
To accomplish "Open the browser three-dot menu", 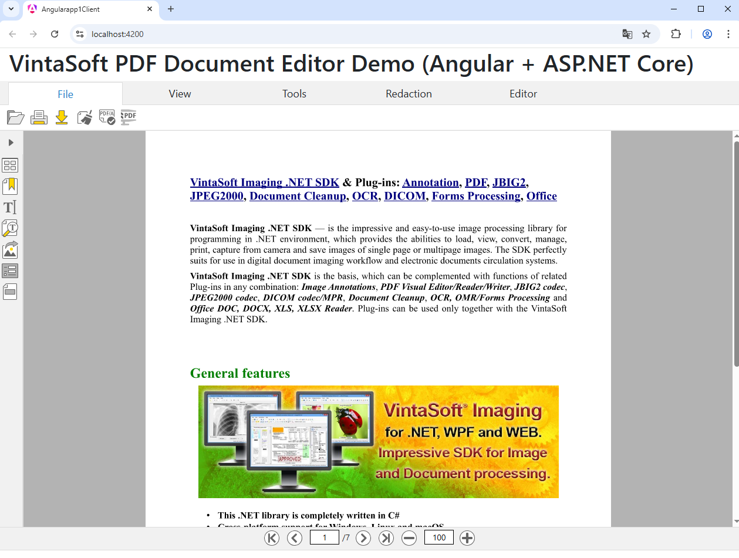I will click(x=728, y=34).
